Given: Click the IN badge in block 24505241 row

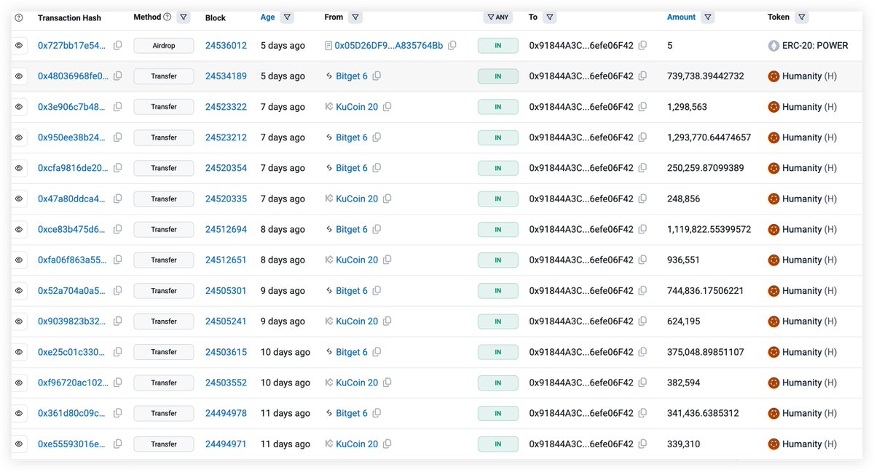Looking at the screenshot, I should pos(498,321).
